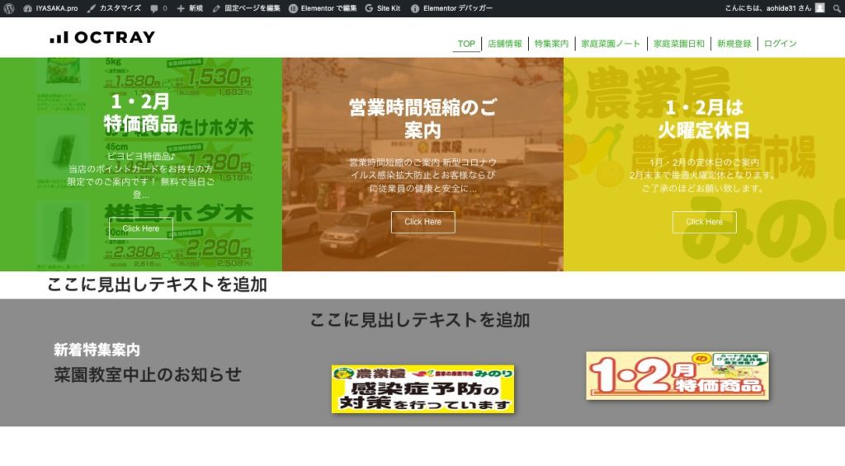
Task: Open the 家庭菜園日和 navigation page
Action: click(x=679, y=44)
